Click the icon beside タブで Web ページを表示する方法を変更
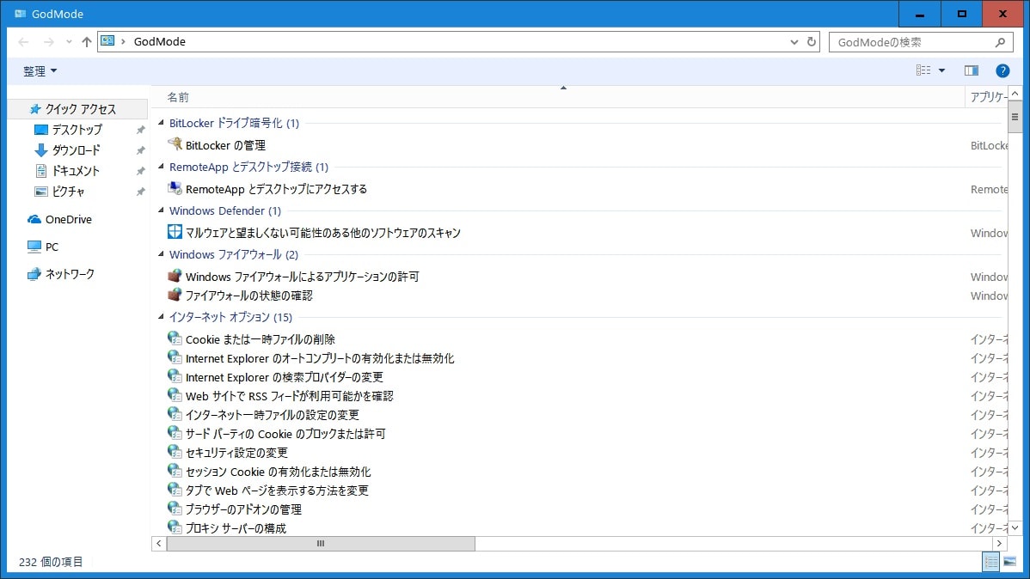1030x579 pixels. 175,490
